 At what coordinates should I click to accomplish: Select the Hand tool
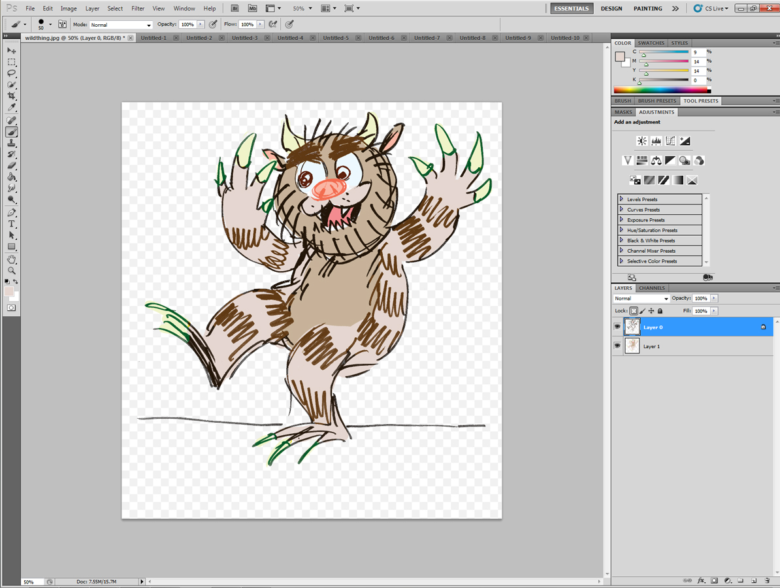click(x=12, y=259)
